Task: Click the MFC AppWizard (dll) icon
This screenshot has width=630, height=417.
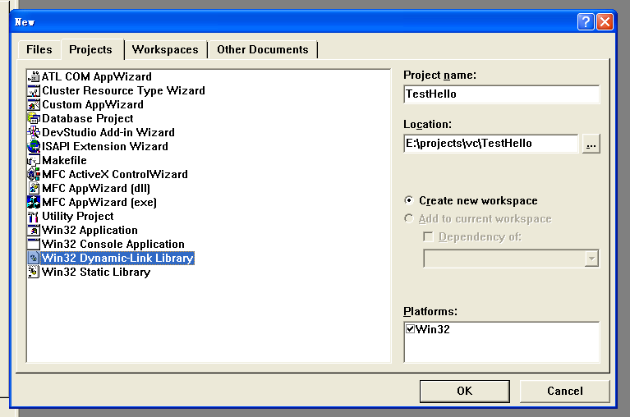Action: [34, 188]
